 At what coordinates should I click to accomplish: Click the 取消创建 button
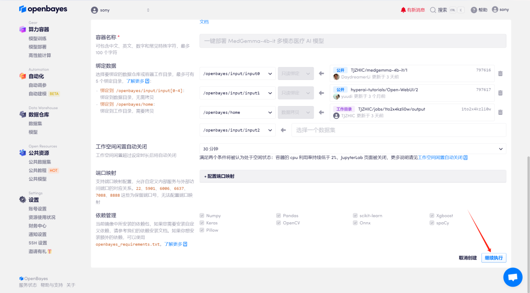tap(468, 258)
